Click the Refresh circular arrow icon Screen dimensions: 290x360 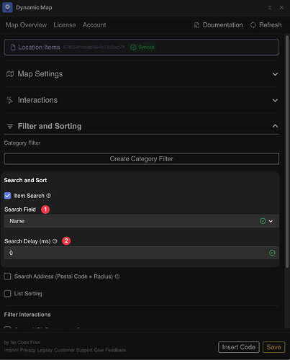pyautogui.click(x=253, y=25)
